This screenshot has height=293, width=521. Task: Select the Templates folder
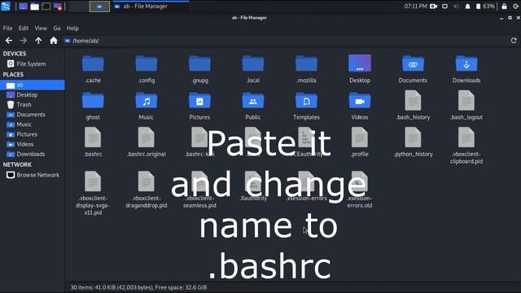(x=306, y=106)
